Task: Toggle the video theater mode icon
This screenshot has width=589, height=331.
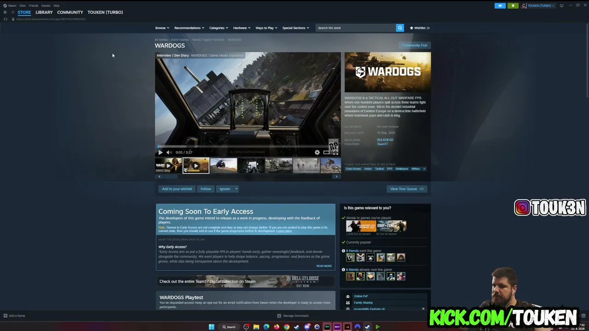Action: 326,152
